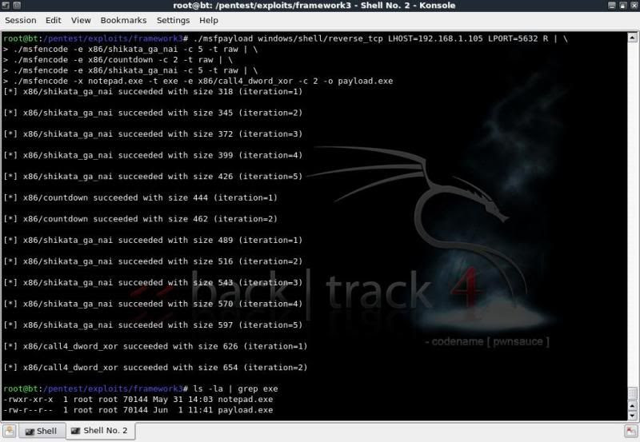This screenshot has width=640, height=442.
Task: Click the shikata_ga_nai size 570 output line
Action: (153, 304)
